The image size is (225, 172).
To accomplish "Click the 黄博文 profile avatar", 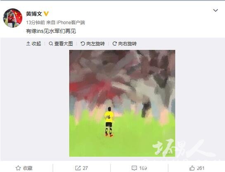I will click(13, 18).
